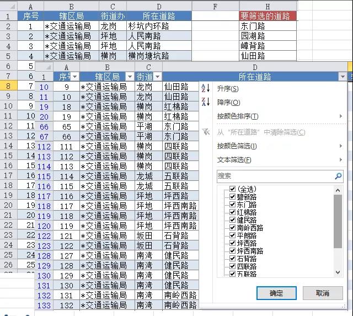Screen dimensions: 353x316
Task: Select column D header in front sheet
Action: [x=255, y=67]
